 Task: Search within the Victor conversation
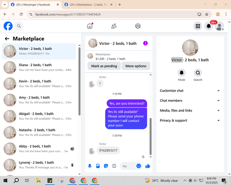pos(198,73)
